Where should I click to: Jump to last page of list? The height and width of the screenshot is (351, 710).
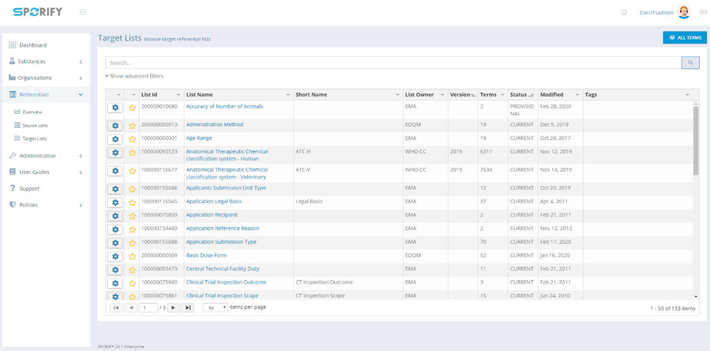click(x=188, y=308)
